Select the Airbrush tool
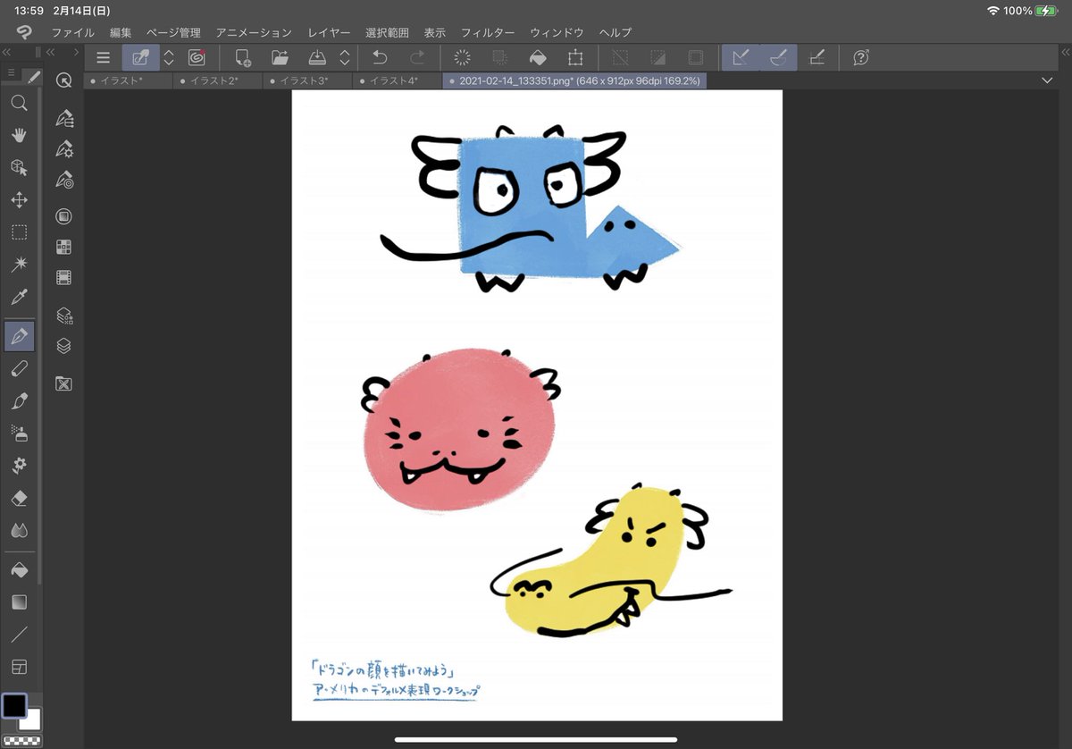The height and width of the screenshot is (749, 1072). (x=19, y=433)
